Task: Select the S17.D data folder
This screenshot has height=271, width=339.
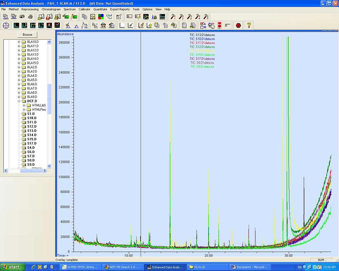Action: coord(31,144)
